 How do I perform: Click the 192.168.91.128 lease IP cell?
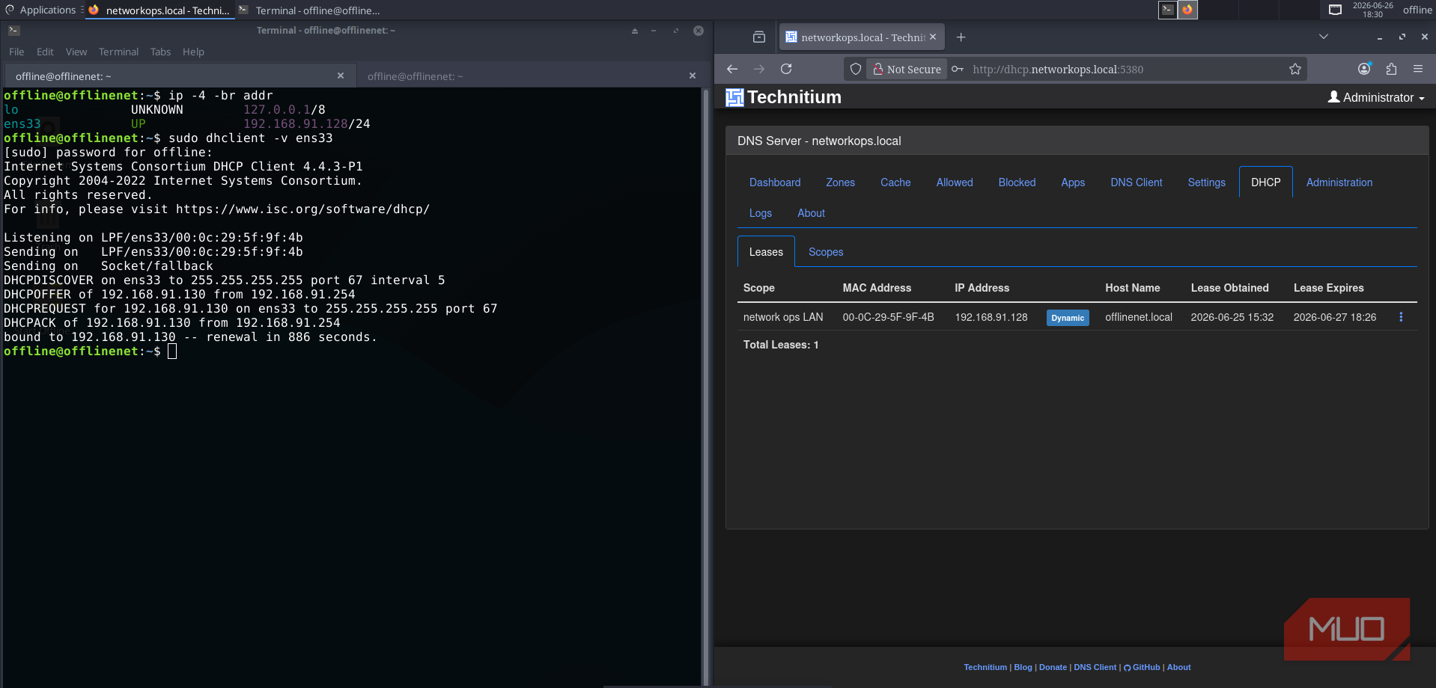point(991,317)
